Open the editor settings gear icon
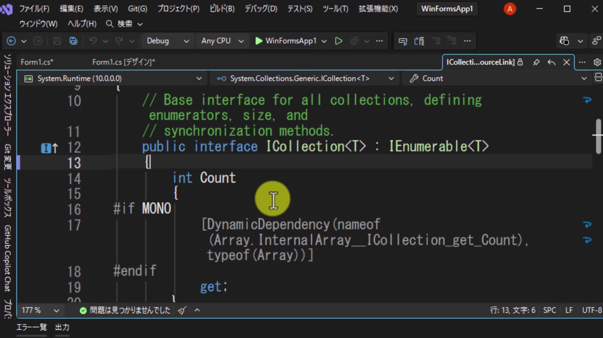The height and width of the screenshot is (338, 603). click(x=597, y=62)
